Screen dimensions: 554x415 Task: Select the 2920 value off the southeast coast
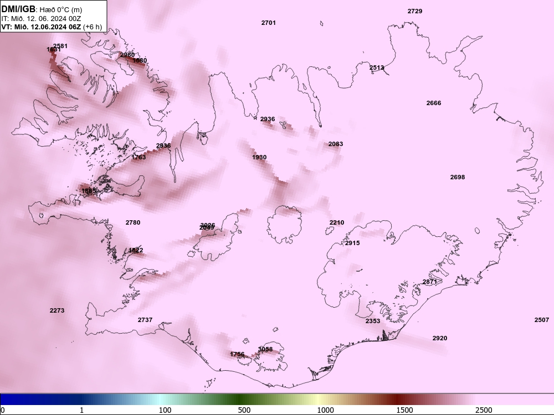pos(440,339)
